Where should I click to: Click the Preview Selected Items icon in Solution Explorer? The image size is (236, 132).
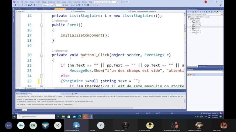pos(220,12)
